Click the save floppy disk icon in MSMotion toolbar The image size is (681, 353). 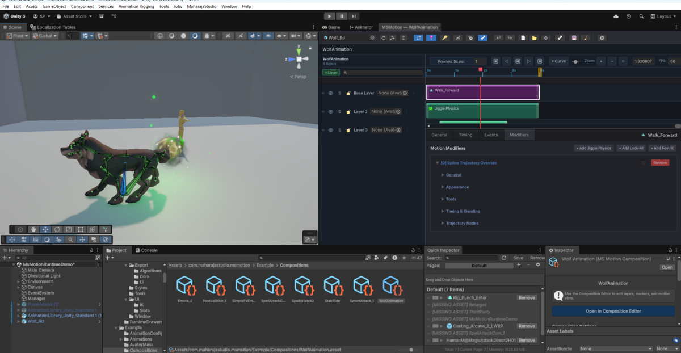pos(574,38)
